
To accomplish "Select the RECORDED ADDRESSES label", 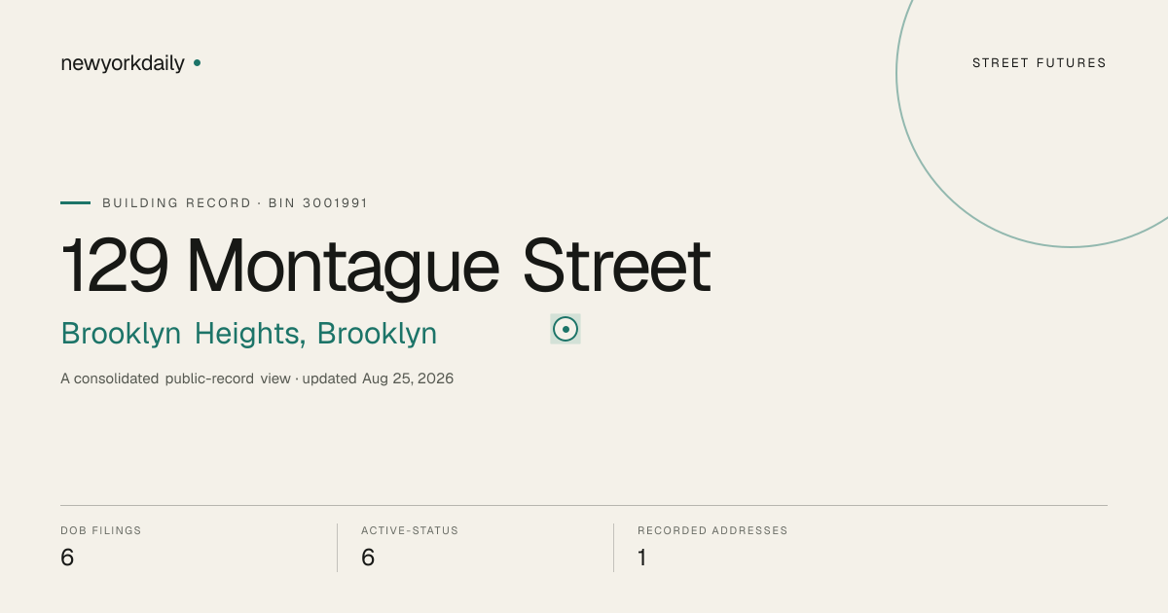I will [x=712, y=530].
